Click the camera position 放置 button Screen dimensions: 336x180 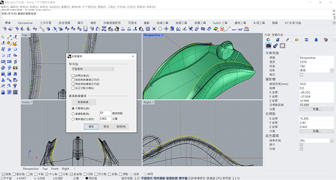316,109
